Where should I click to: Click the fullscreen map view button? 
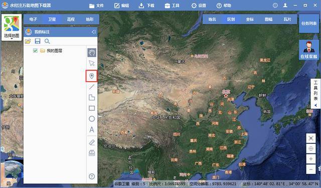pyautogui.click(x=311, y=138)
